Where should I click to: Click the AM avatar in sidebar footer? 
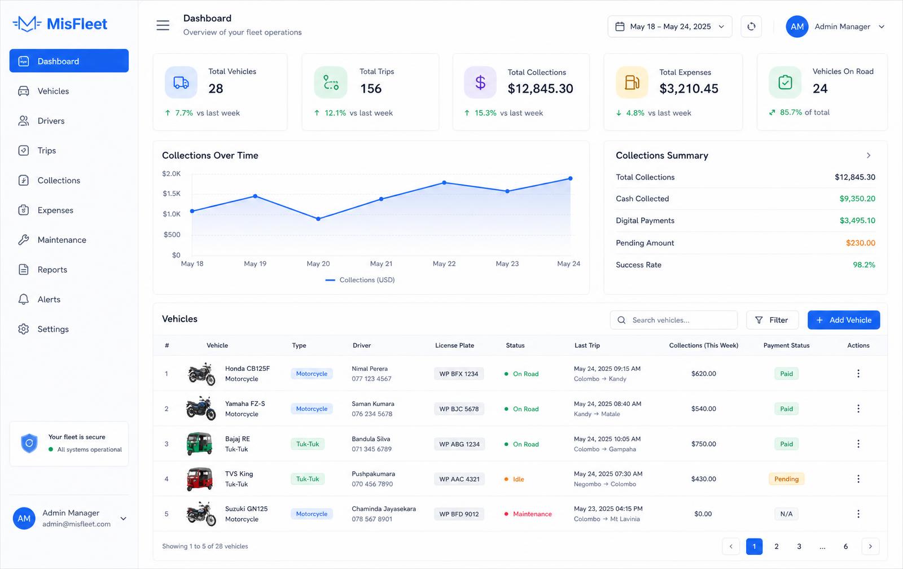pos(24,518)
